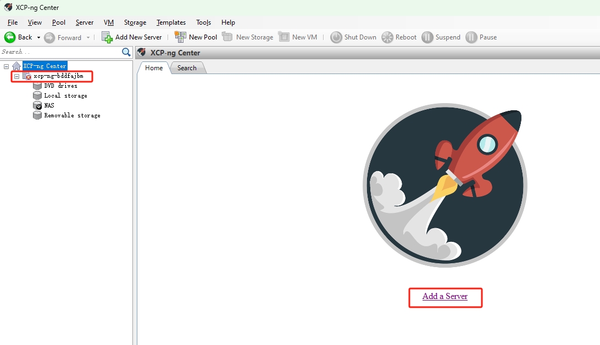Click the New Pool button label
600x345 pixels.
203,37
